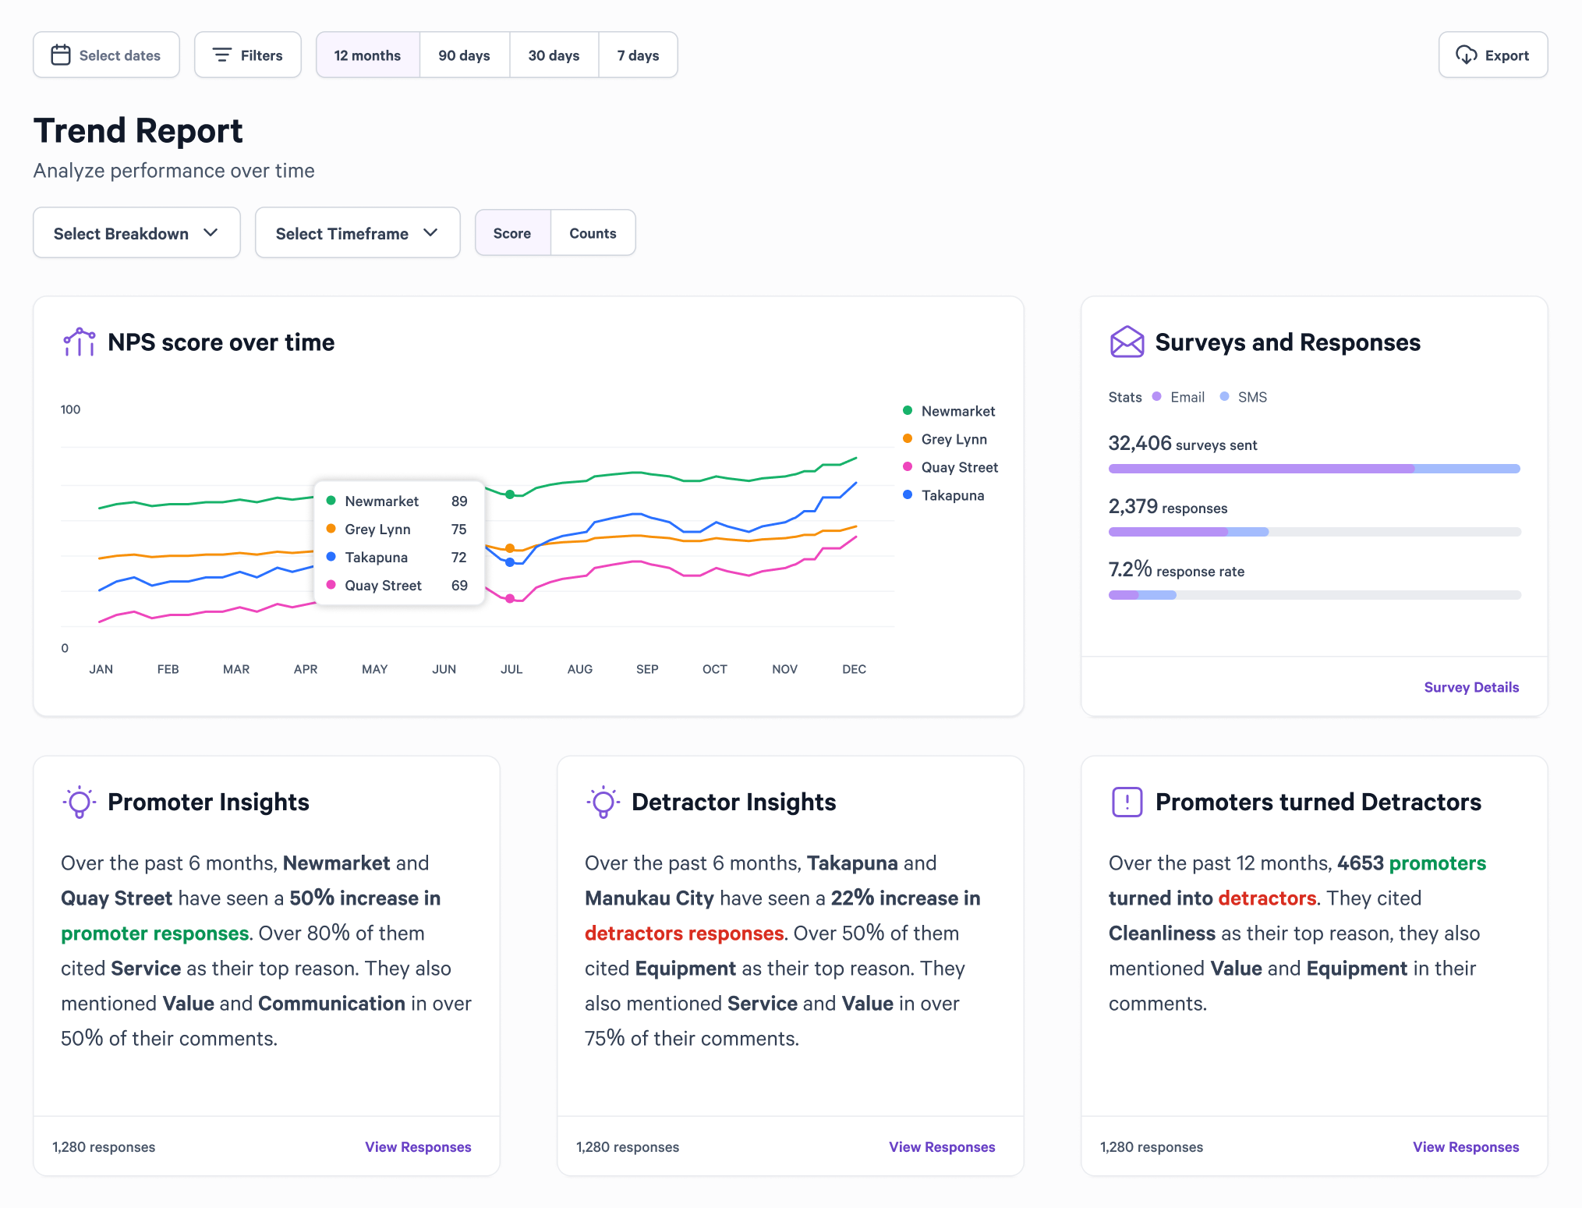Click the Quay Street pink legend dot
This screenshot has height=1208, width=1582.
pos(908,466)
